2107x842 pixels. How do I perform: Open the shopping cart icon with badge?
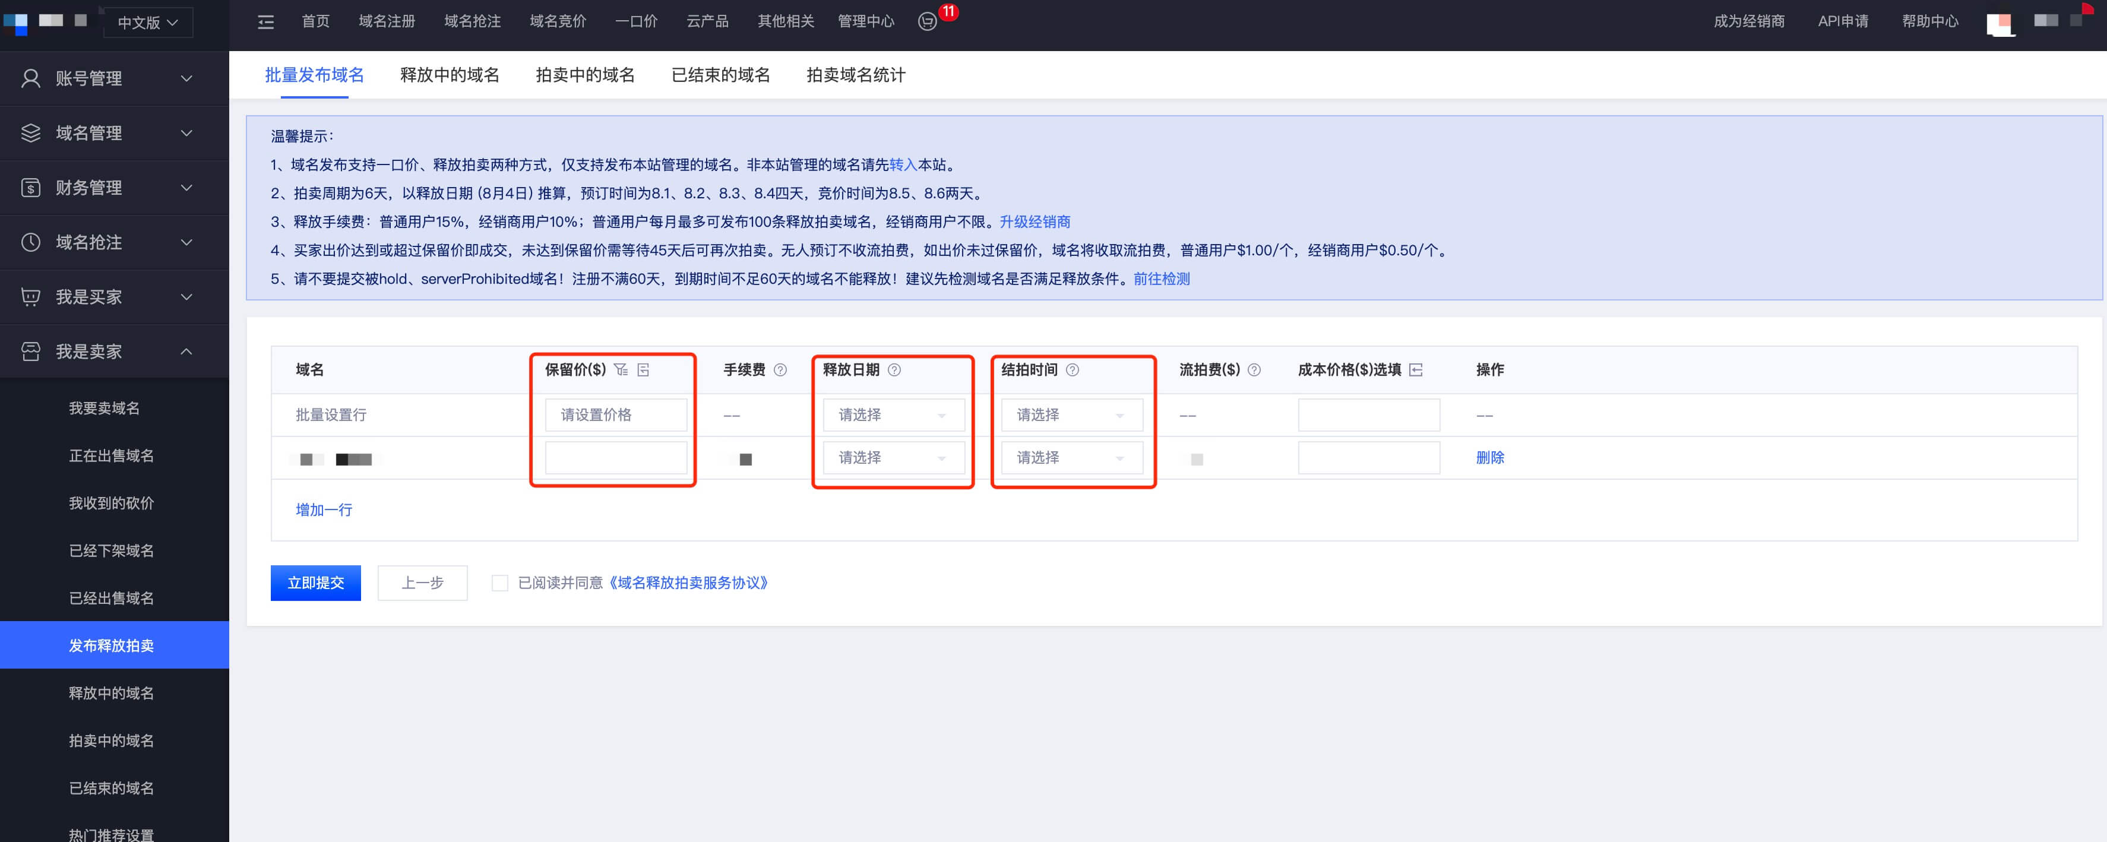click(x=927, y=22)
